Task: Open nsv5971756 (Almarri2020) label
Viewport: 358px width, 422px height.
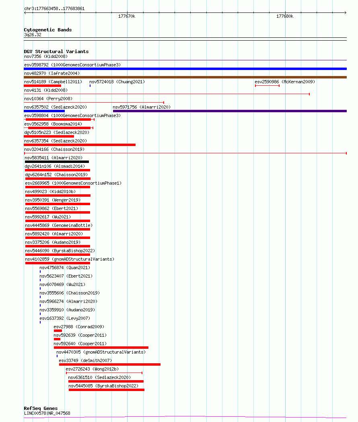Action: click(142, 107)
